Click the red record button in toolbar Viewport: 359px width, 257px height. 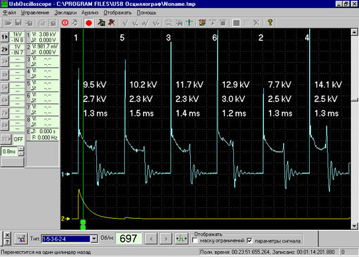tap(88, 23)
